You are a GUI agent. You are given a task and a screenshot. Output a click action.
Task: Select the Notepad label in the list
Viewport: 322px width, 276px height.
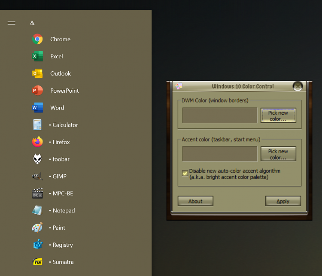[64, 210]
